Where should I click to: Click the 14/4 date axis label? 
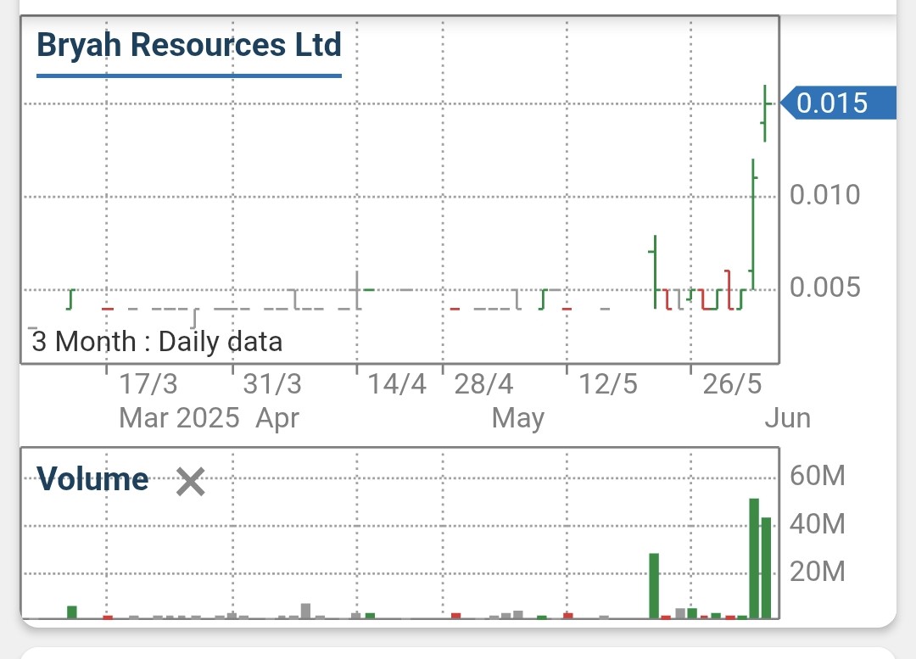[x=397, y=384]
